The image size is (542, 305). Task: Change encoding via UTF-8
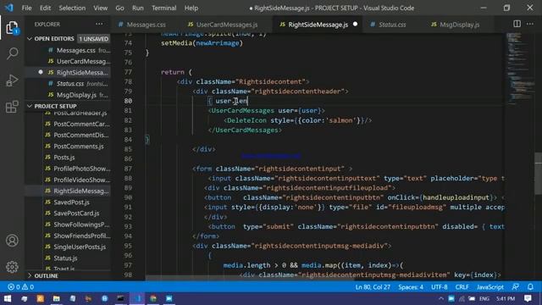[439, 287]
